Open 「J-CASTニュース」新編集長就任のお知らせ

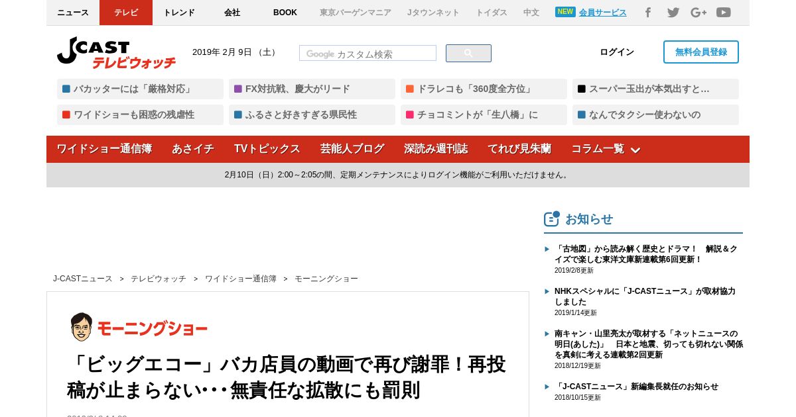(x=636, y=387)
